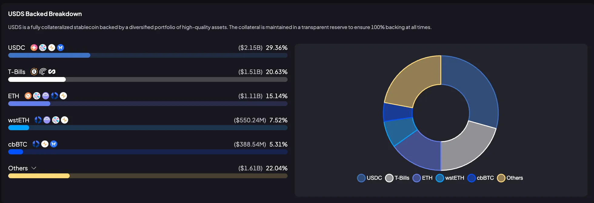This screenshot has width=594, height=203.
Task: Toggle wstETH in the chart legend
Action: [450, 178]
